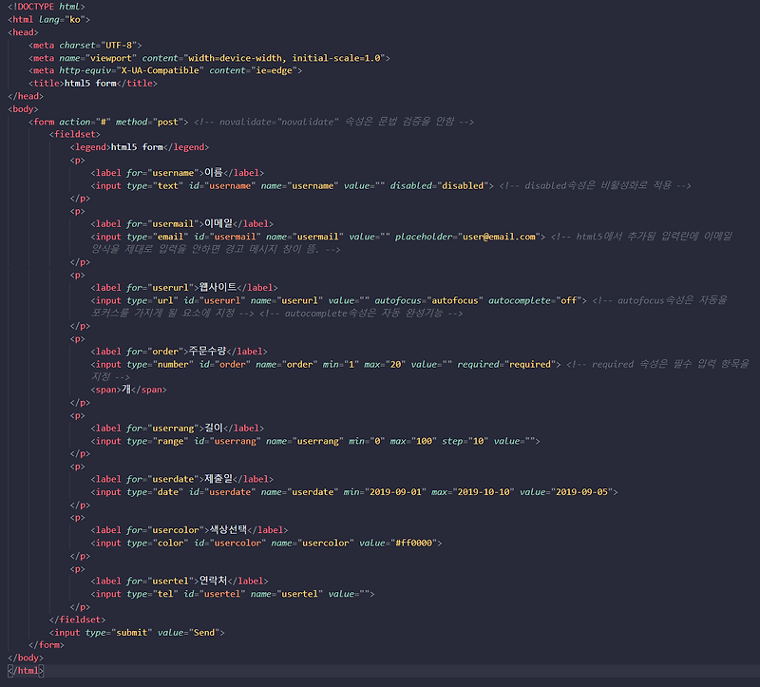
Task: Click the closing html tag
Action: (26, 670)
